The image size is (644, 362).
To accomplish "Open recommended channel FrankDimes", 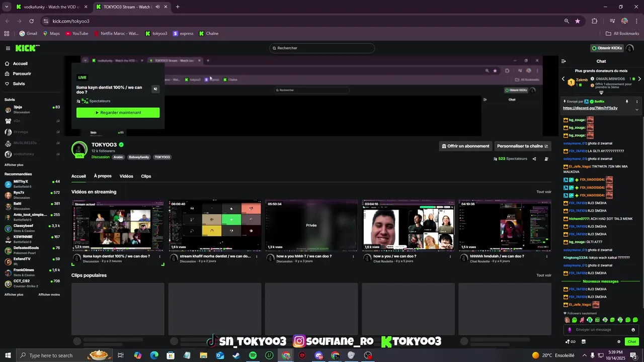I will [x=32, y=272].
